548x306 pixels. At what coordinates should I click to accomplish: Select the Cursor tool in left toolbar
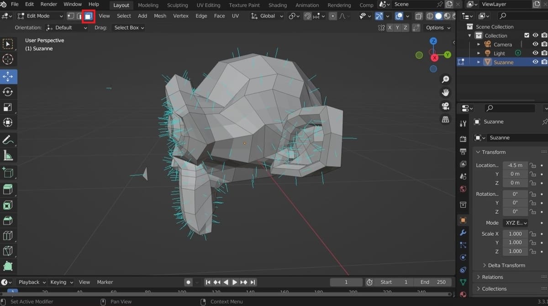8,59
